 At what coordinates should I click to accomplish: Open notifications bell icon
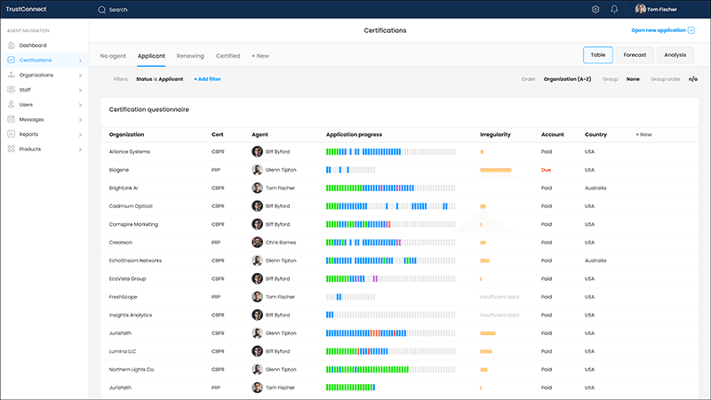pos(614,10)
